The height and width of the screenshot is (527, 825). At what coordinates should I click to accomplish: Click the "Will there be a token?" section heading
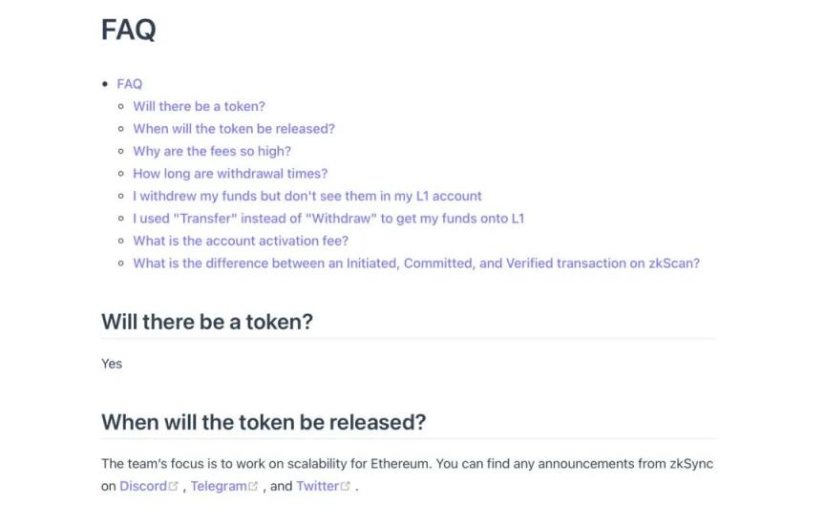click(x=207, y=322)
